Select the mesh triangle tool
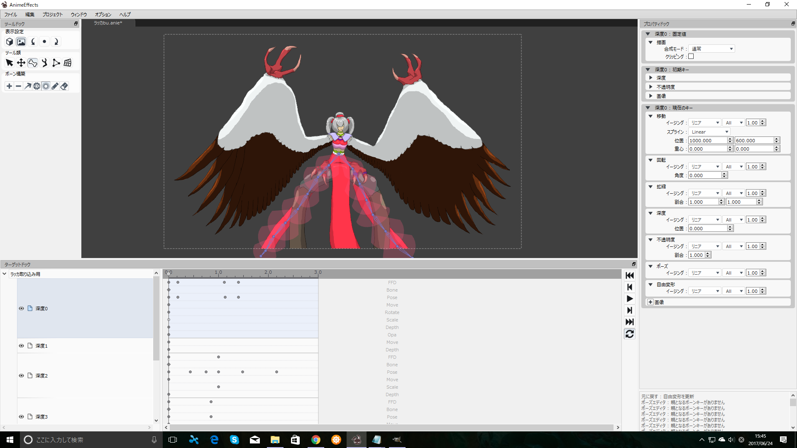 tap(56, 63)
